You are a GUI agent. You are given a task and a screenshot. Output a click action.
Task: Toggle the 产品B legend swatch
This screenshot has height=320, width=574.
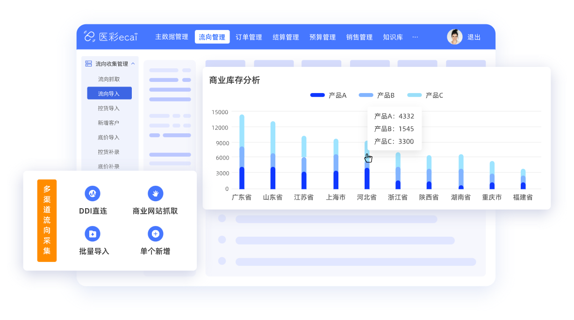[366, 95]
